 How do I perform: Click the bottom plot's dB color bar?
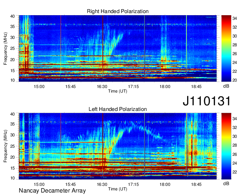point(226,146)
